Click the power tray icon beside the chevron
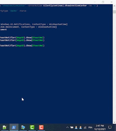This screenshot has width=116, height=131. point(72,127)
